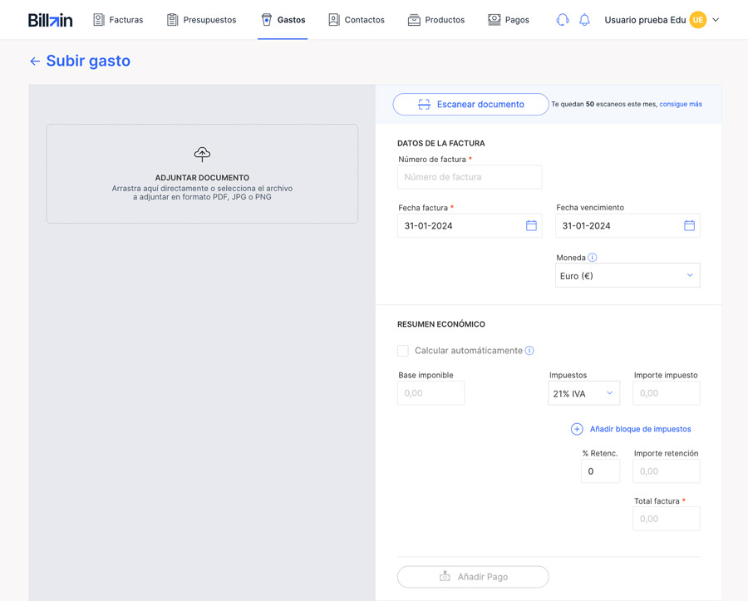Click the scan icon in Escanear documento
Screen dimensions: 748x601
pos(424,105)
